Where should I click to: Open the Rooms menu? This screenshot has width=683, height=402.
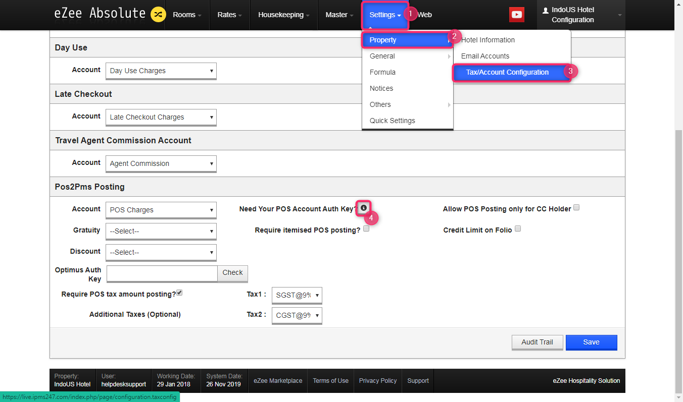pyautogui.click(x=187, y=15)
